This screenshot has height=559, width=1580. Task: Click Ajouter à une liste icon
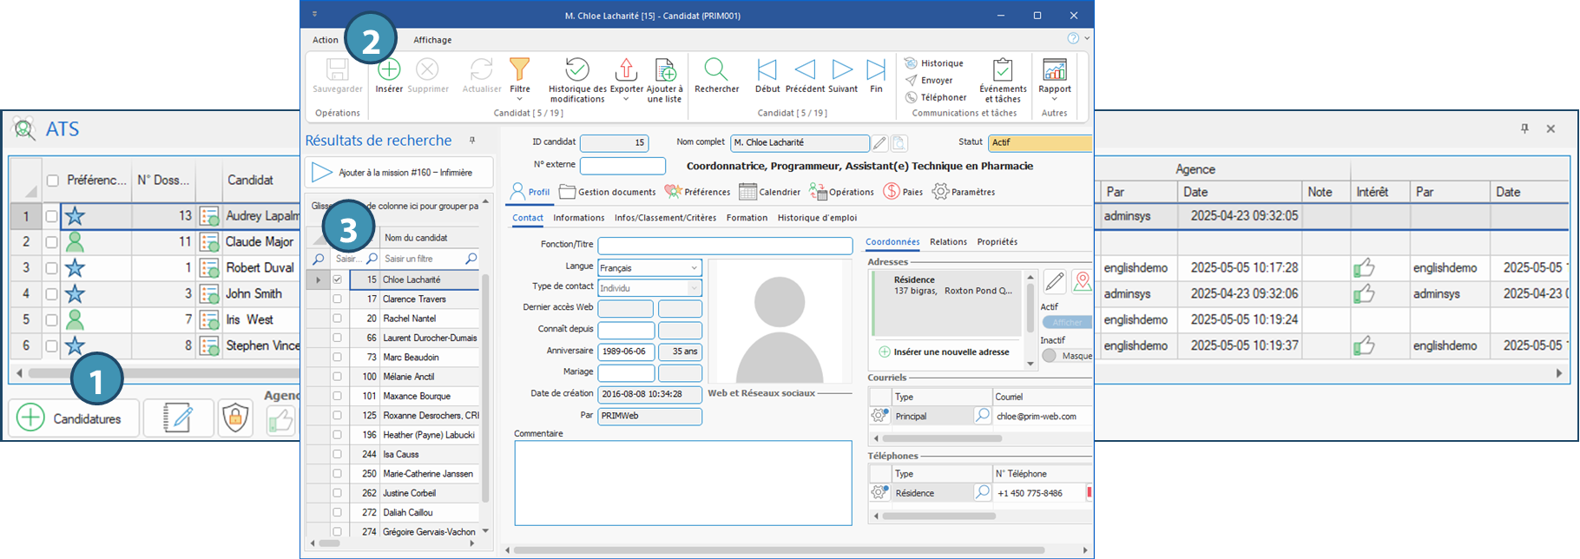point(665,71)
